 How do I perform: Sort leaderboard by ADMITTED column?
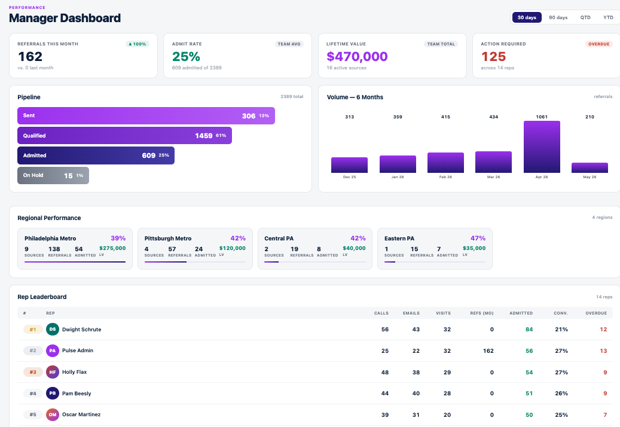(521, 313)
